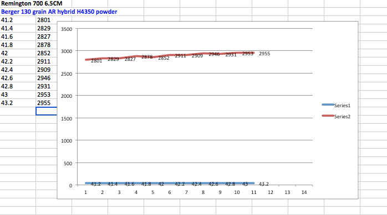Select the red Series2 line in chart
The image size is (387, 215).
(x=170, y=56)
